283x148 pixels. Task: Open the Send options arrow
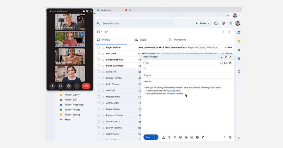156,137
